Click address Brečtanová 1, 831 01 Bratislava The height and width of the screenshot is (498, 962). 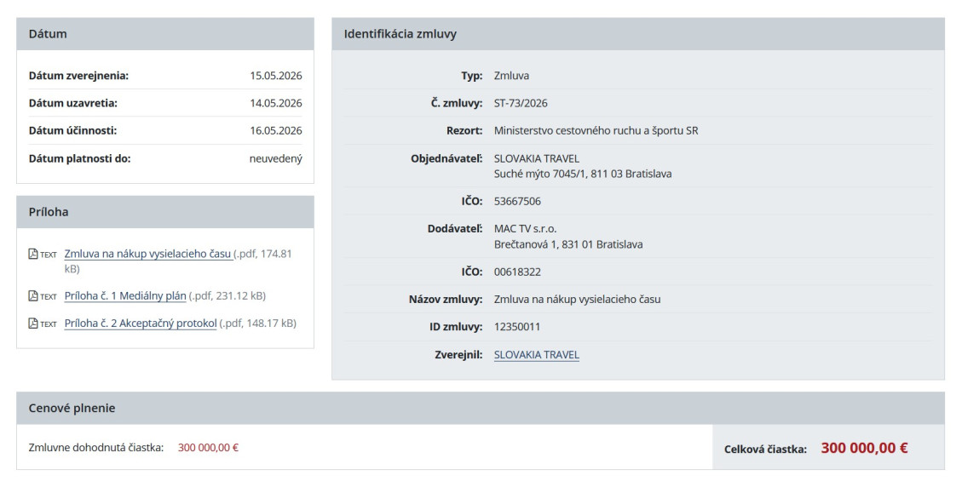[x=568, y=244]
